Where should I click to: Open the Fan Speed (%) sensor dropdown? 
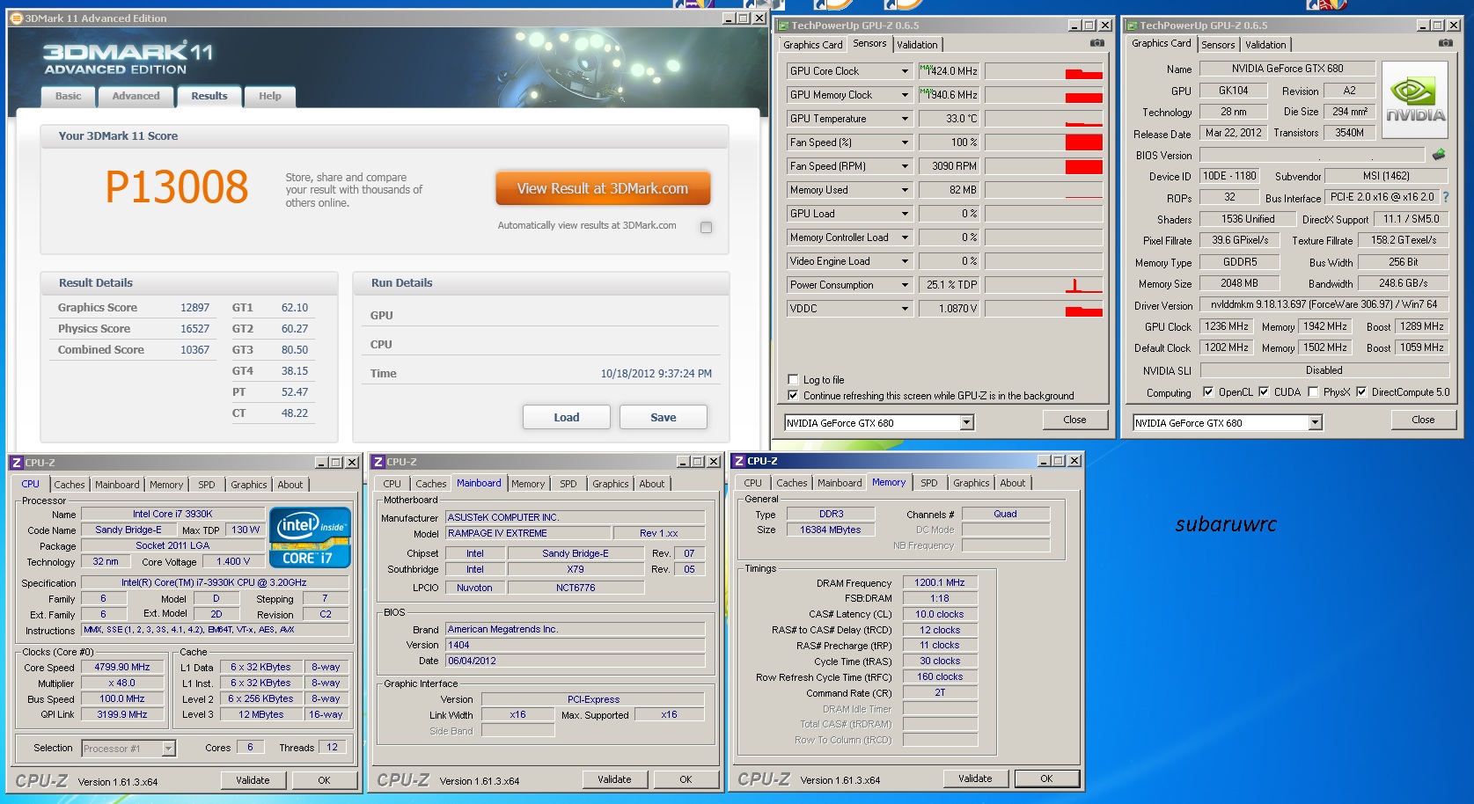point(905,143)
